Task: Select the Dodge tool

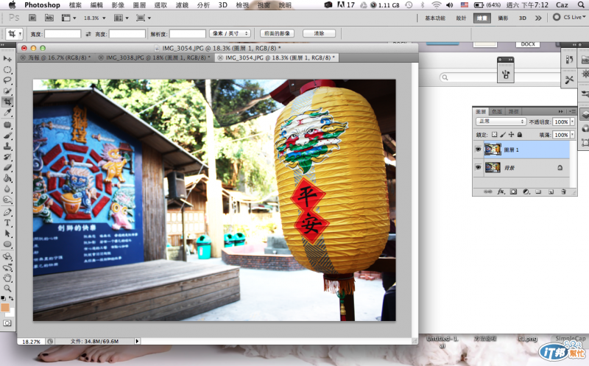Action: click(7, 200)
